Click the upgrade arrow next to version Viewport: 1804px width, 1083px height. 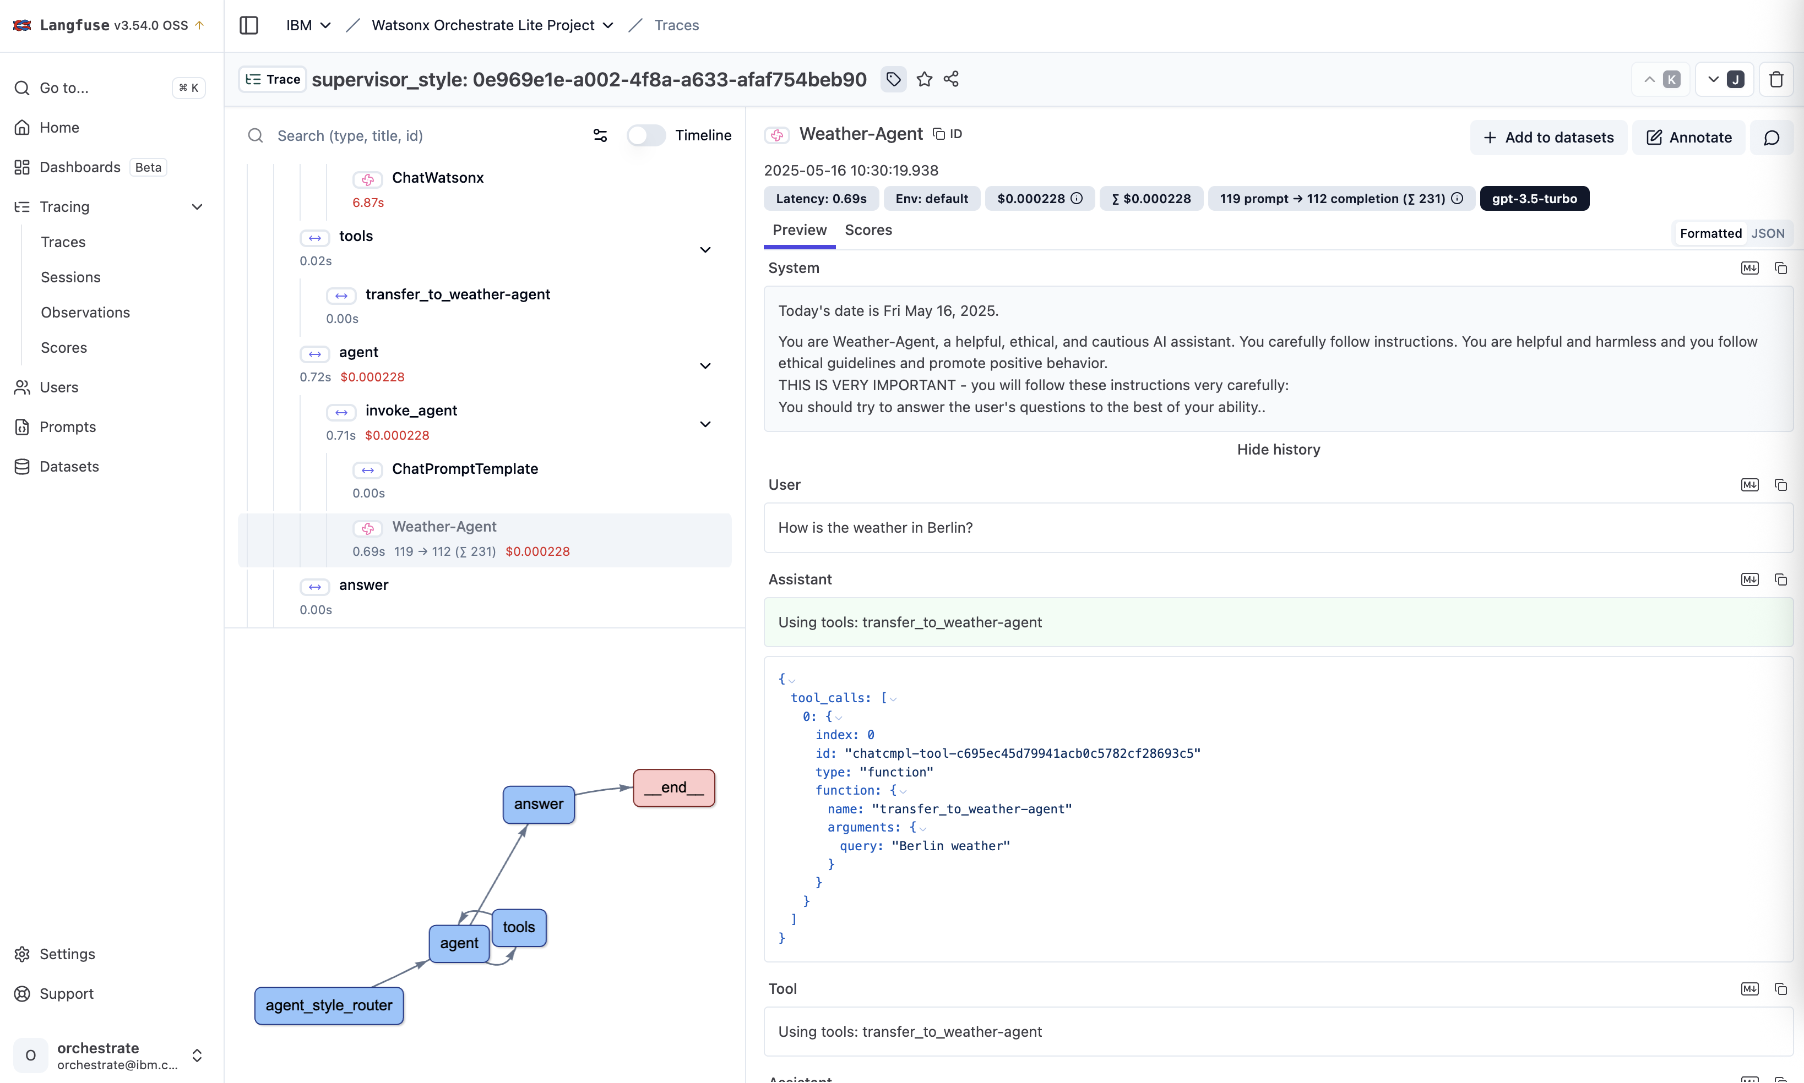click(199, 25)
